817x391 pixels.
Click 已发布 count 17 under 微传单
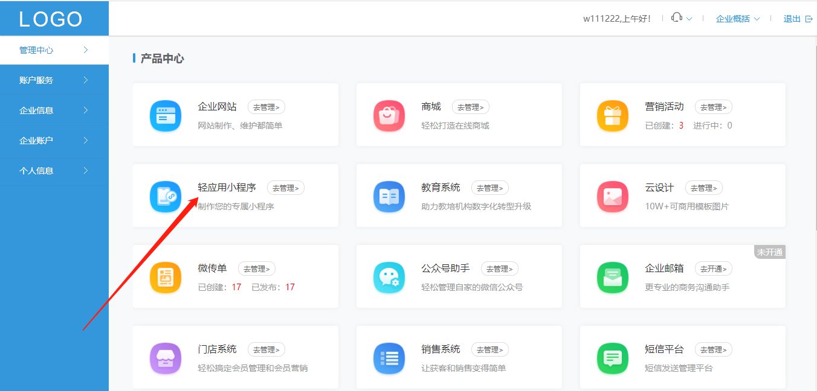pyautogui.click(x=290, y=287)
